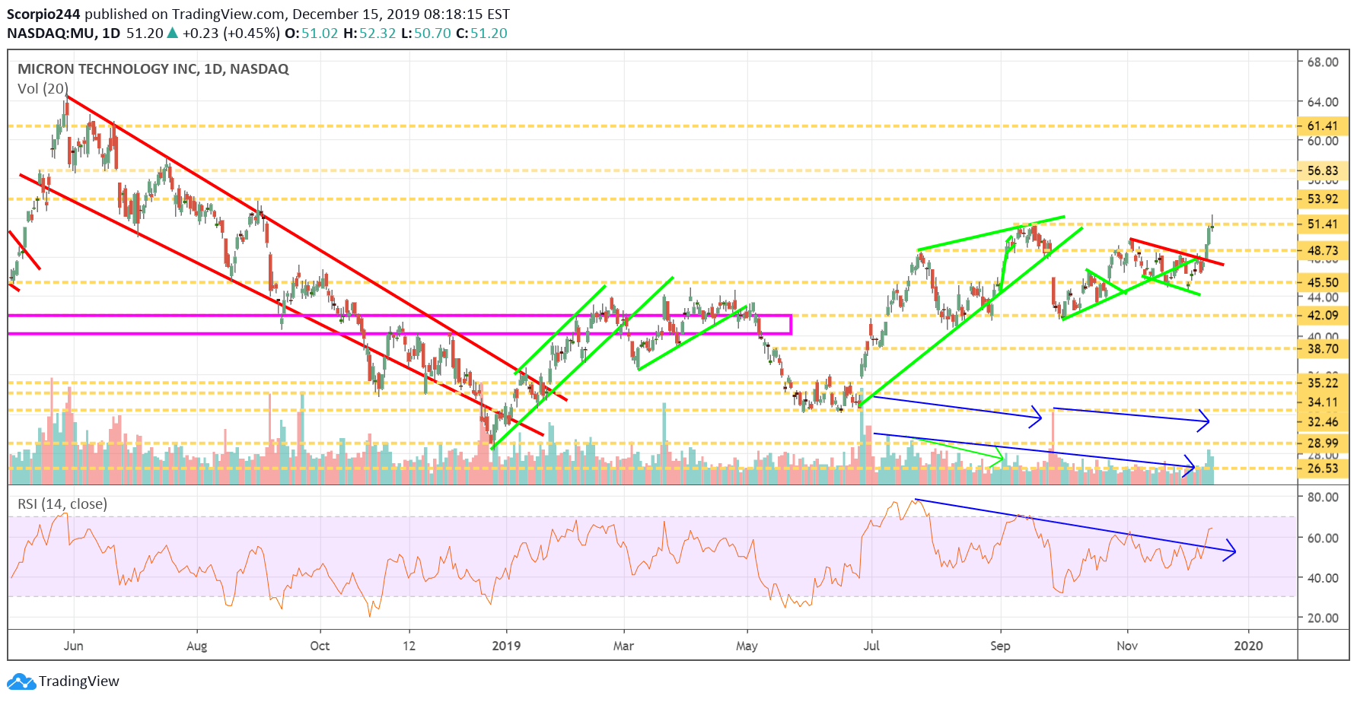1357x702 pixels.
Task: Click the NASDAQ:MU, 1D symbol label
Action: pyautogui.click(x=64, y=33)
